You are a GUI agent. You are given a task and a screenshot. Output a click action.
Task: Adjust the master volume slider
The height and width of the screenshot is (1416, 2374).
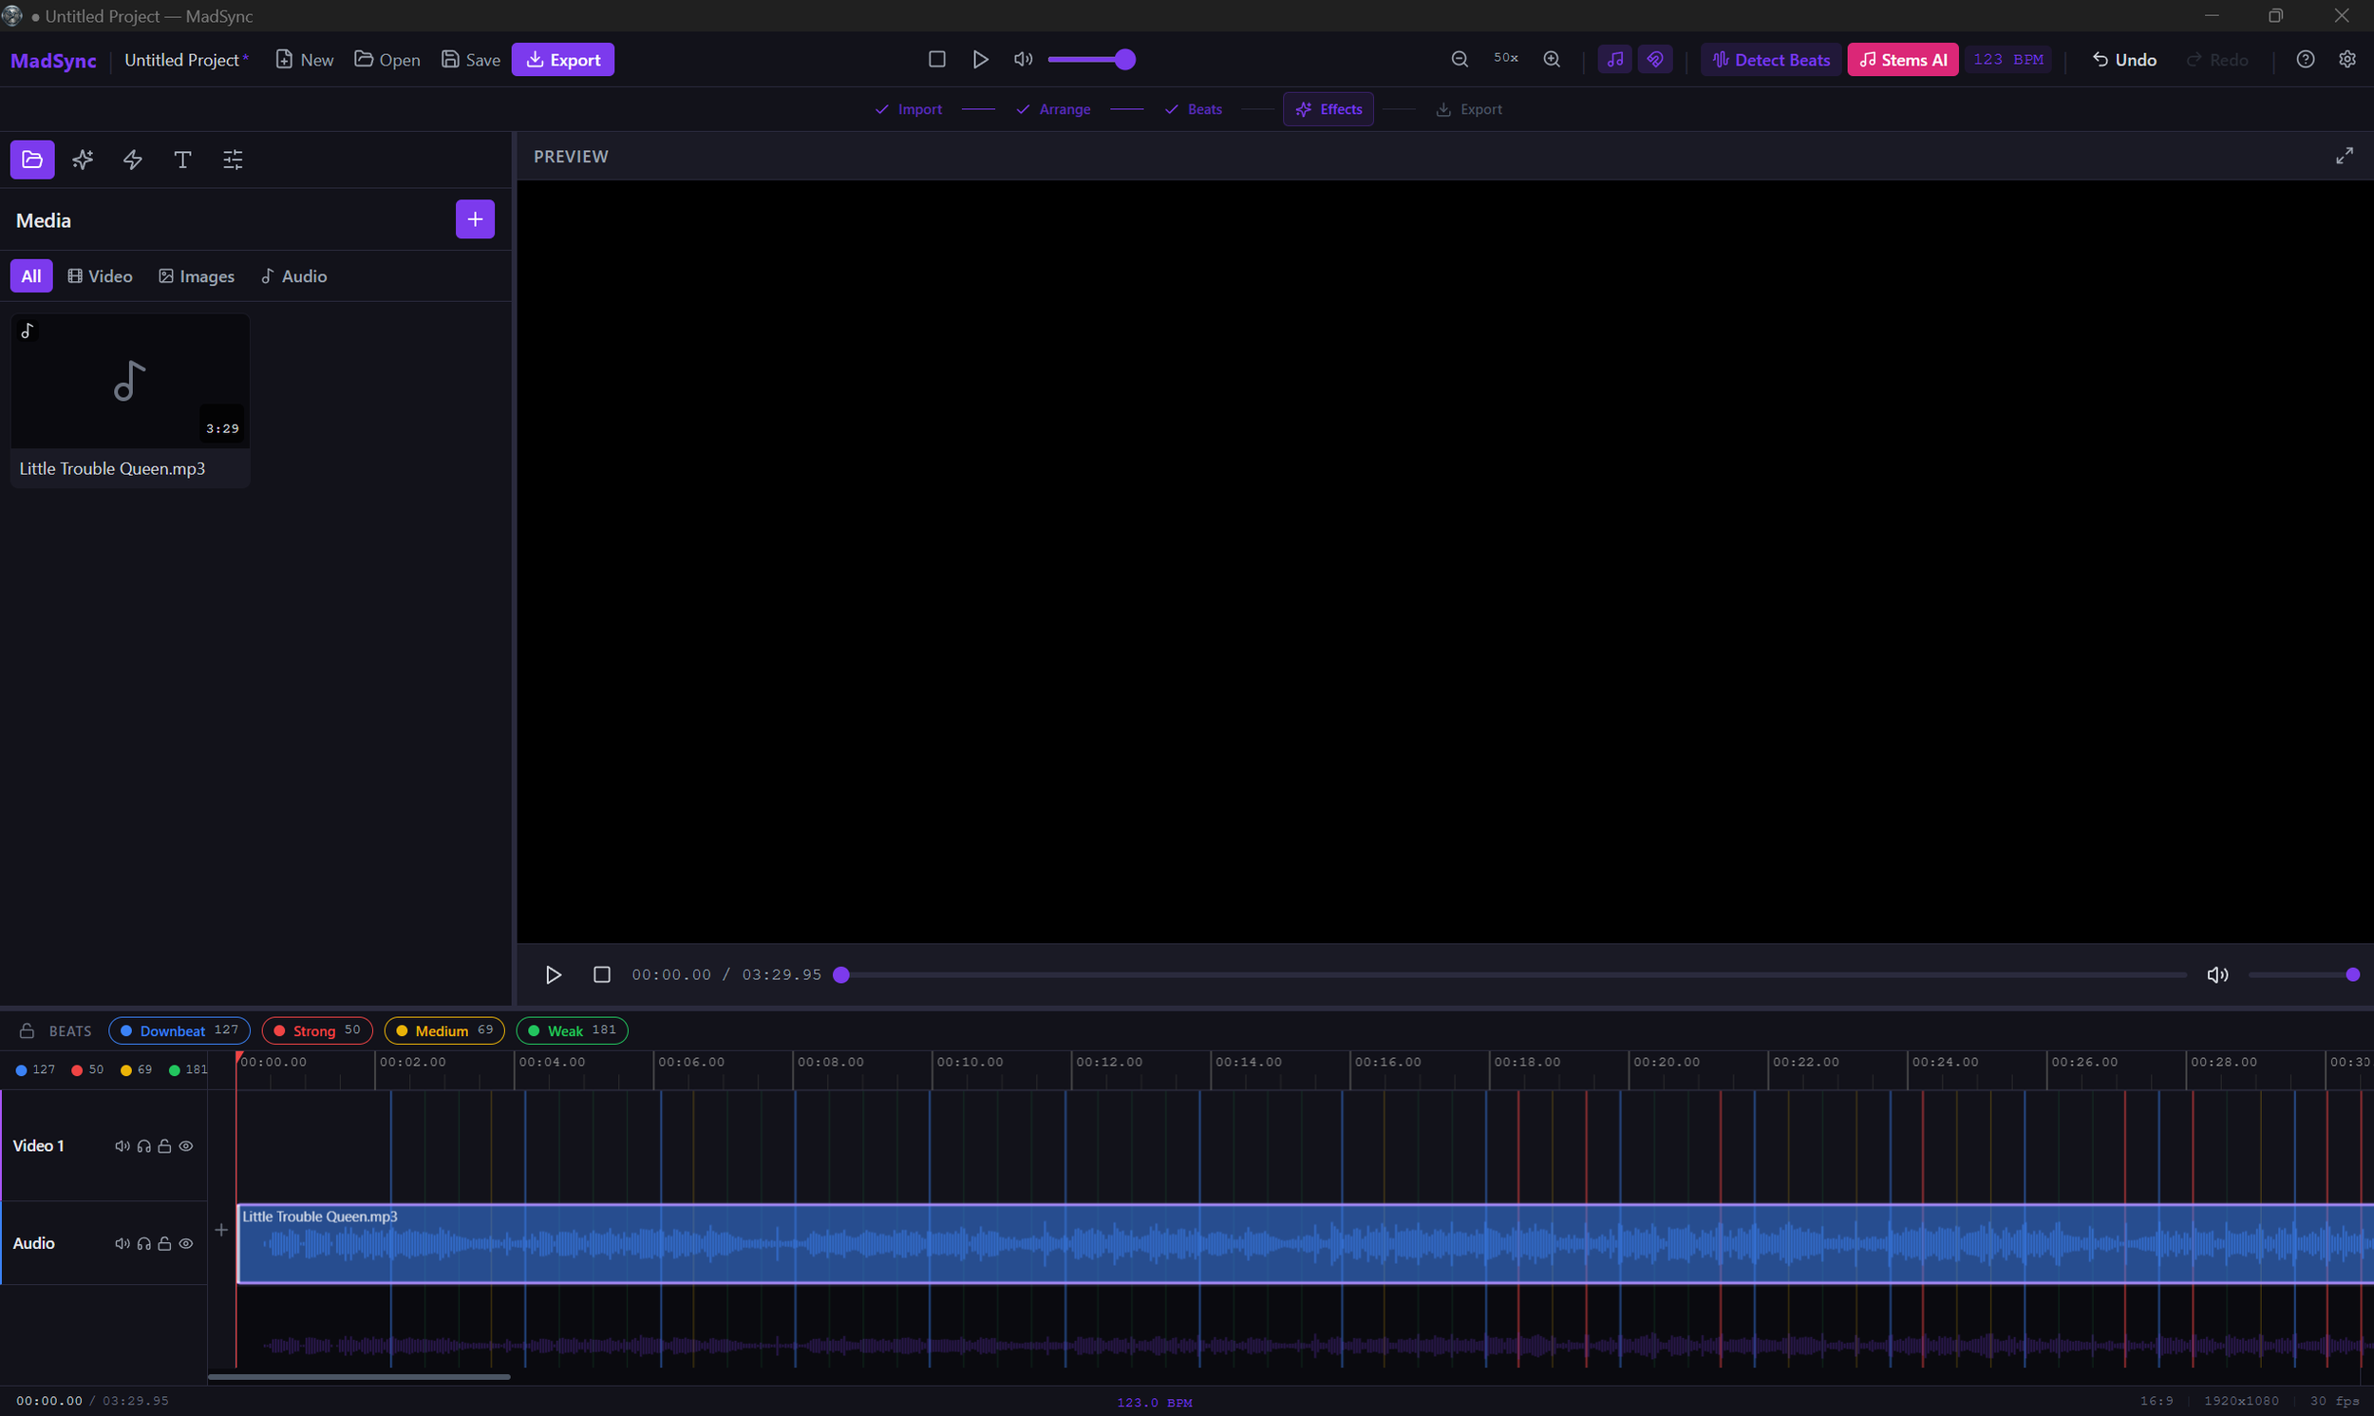(1092, 59)
